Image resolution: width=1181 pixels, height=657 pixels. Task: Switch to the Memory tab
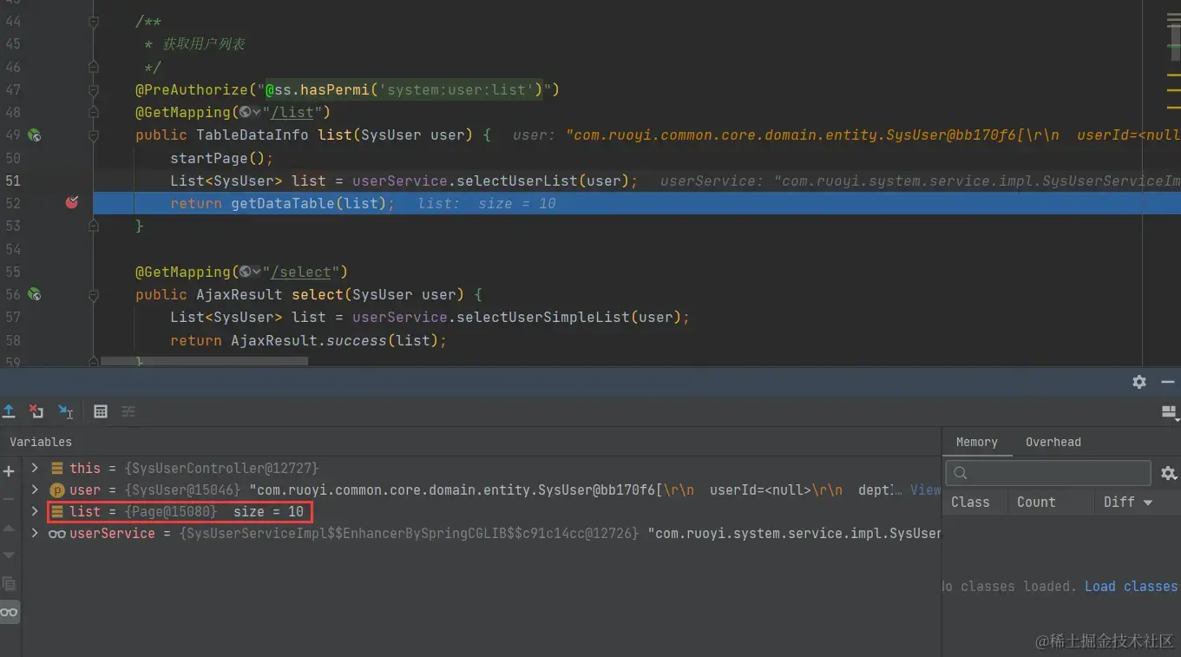pos(977,442)
